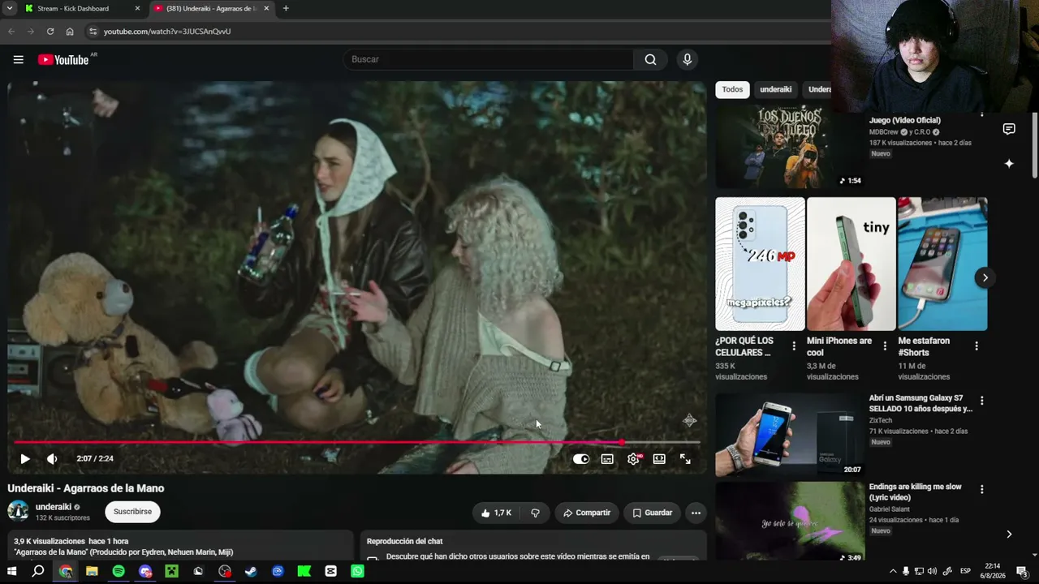The height and width of the screenshot is (584, 1039).
Task: Show hidden system tray icons
Action: 893,571
